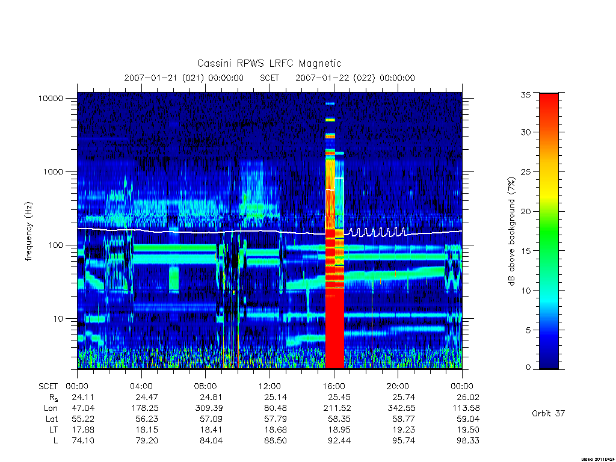Viewport: 616px width, 462px height.
Task: Click Rs value 26.02
Action: click(x=468, y=397)
